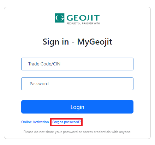The width and height of the screenshot is (155, 145).
Task: Click the GEOJIT wordmark in header
Action: [83, 18]
